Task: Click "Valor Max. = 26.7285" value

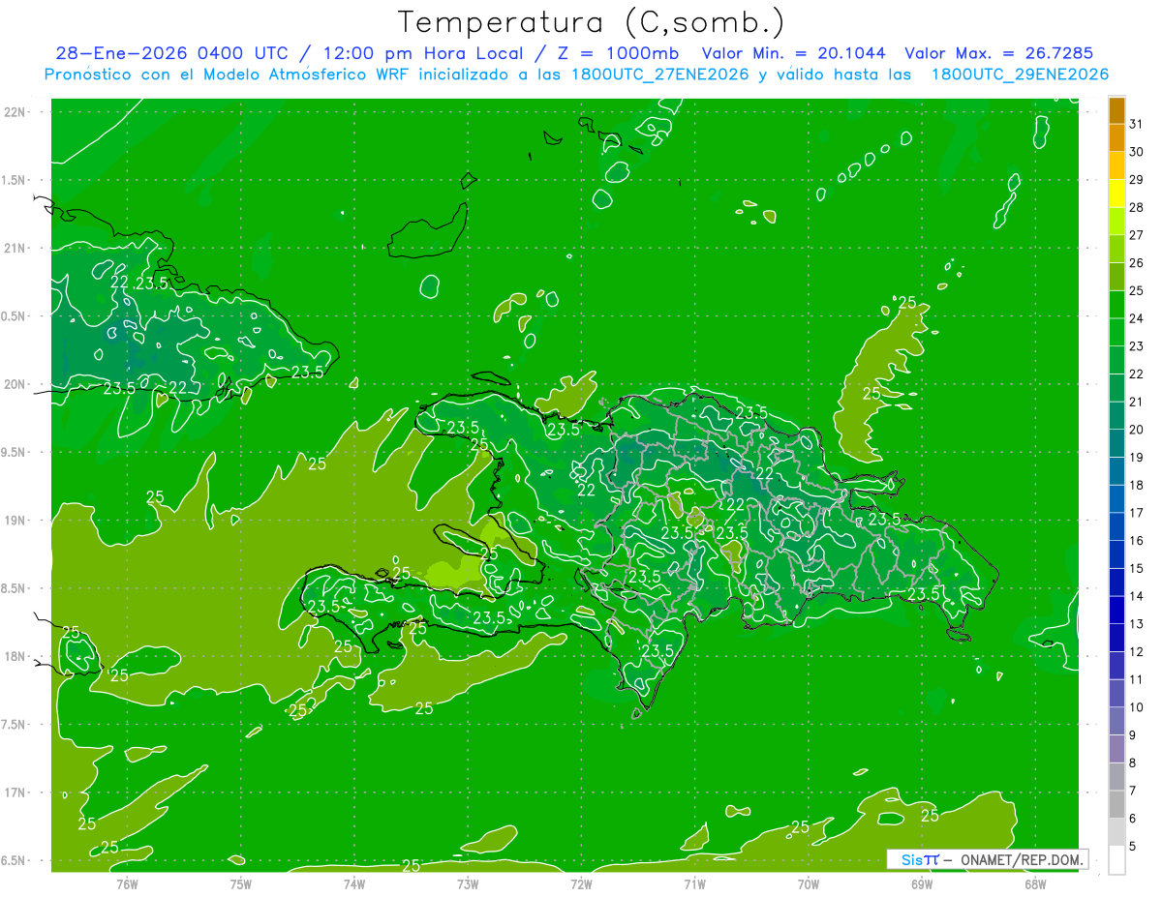Action: tap(999, 54)
